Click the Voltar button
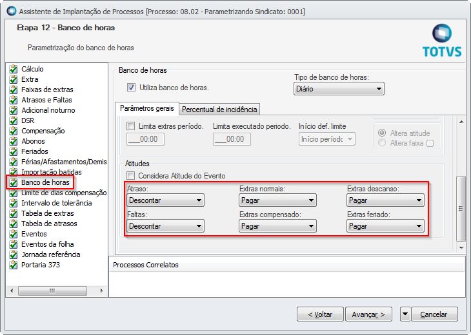Image resolution: width=471 pixels, height=335 pixels. [320, 314]
